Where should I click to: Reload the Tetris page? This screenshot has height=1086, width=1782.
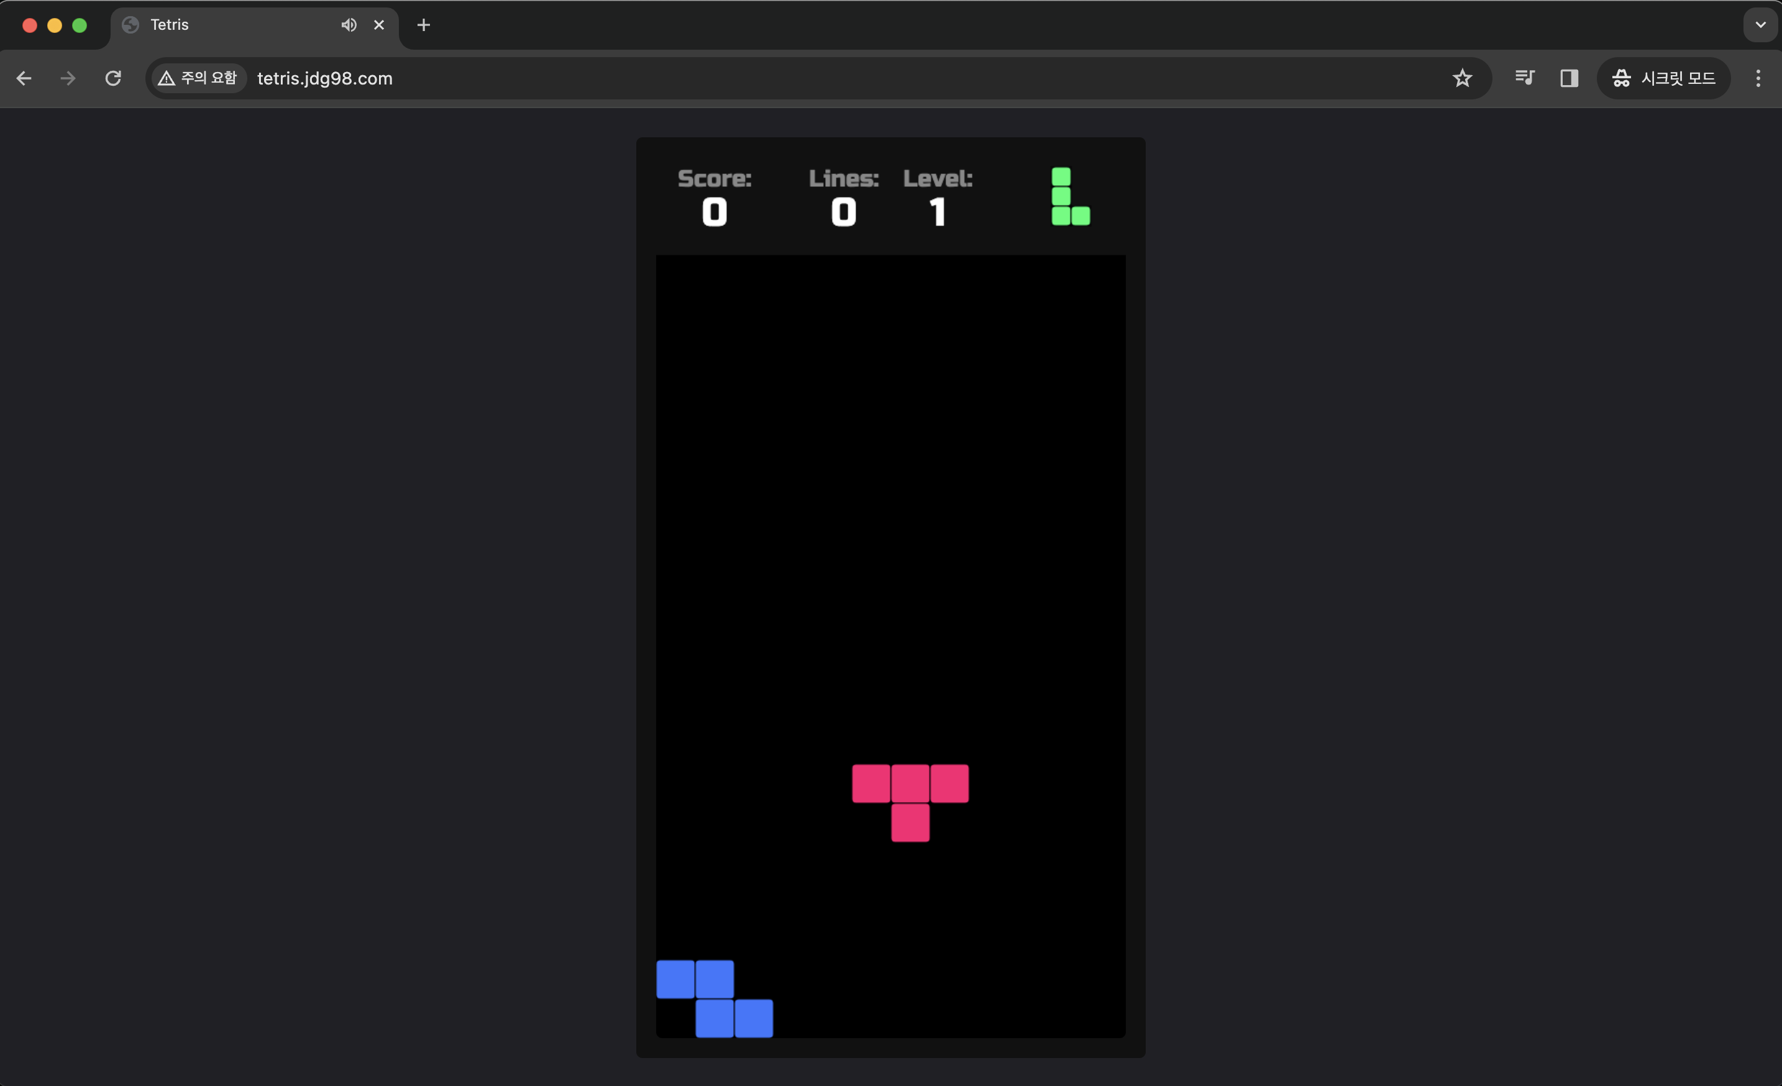113,78
